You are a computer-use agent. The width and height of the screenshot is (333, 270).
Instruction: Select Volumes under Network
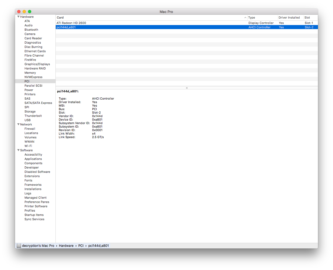[30, 137]
